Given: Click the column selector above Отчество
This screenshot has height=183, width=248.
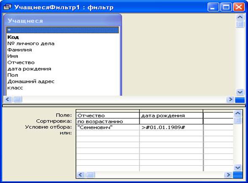Looking at the screenshot, I should 108,111.
